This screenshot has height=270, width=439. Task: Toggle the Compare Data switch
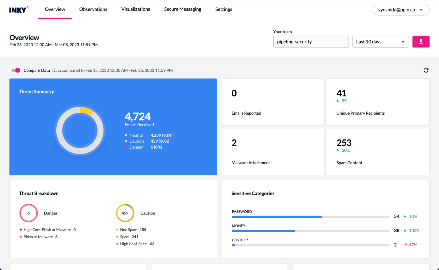(x=16, y=70)
